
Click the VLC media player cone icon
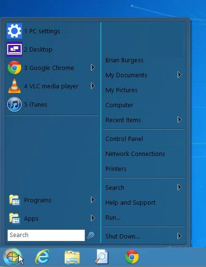14,86
